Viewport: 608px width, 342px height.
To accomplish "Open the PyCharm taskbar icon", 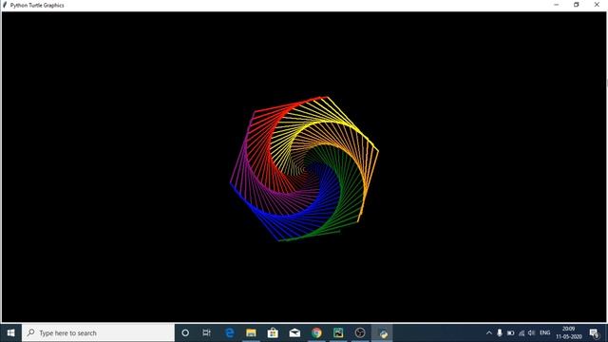I will [338, 332].
